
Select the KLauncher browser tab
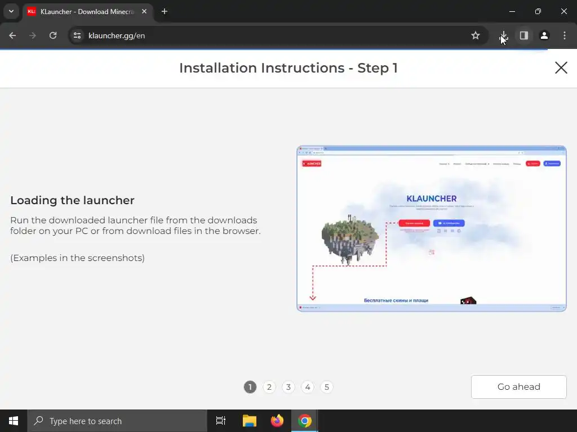tap(87, 12)
